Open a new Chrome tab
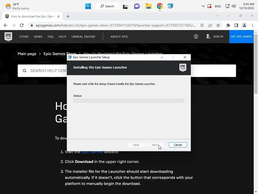This screenshot has height=194, width=258. click(x=68, y=16)
